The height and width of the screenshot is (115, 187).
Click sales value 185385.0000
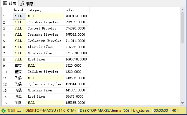[77, 103]
